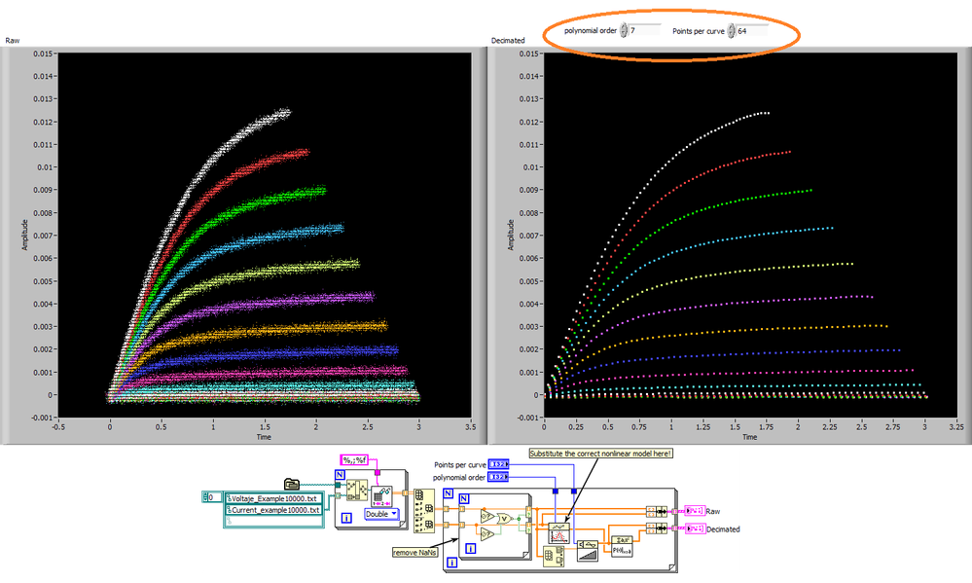Click the Points per curve value field

click(752, 30)
